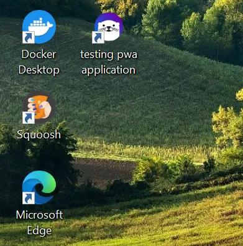Select the Docker Desktop whale icon

coord(39,27)
